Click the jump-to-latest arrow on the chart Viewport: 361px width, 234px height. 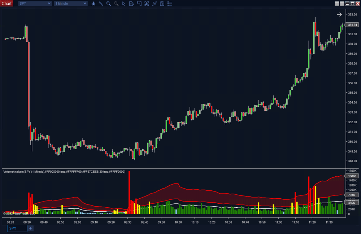(x=339, y=14)
